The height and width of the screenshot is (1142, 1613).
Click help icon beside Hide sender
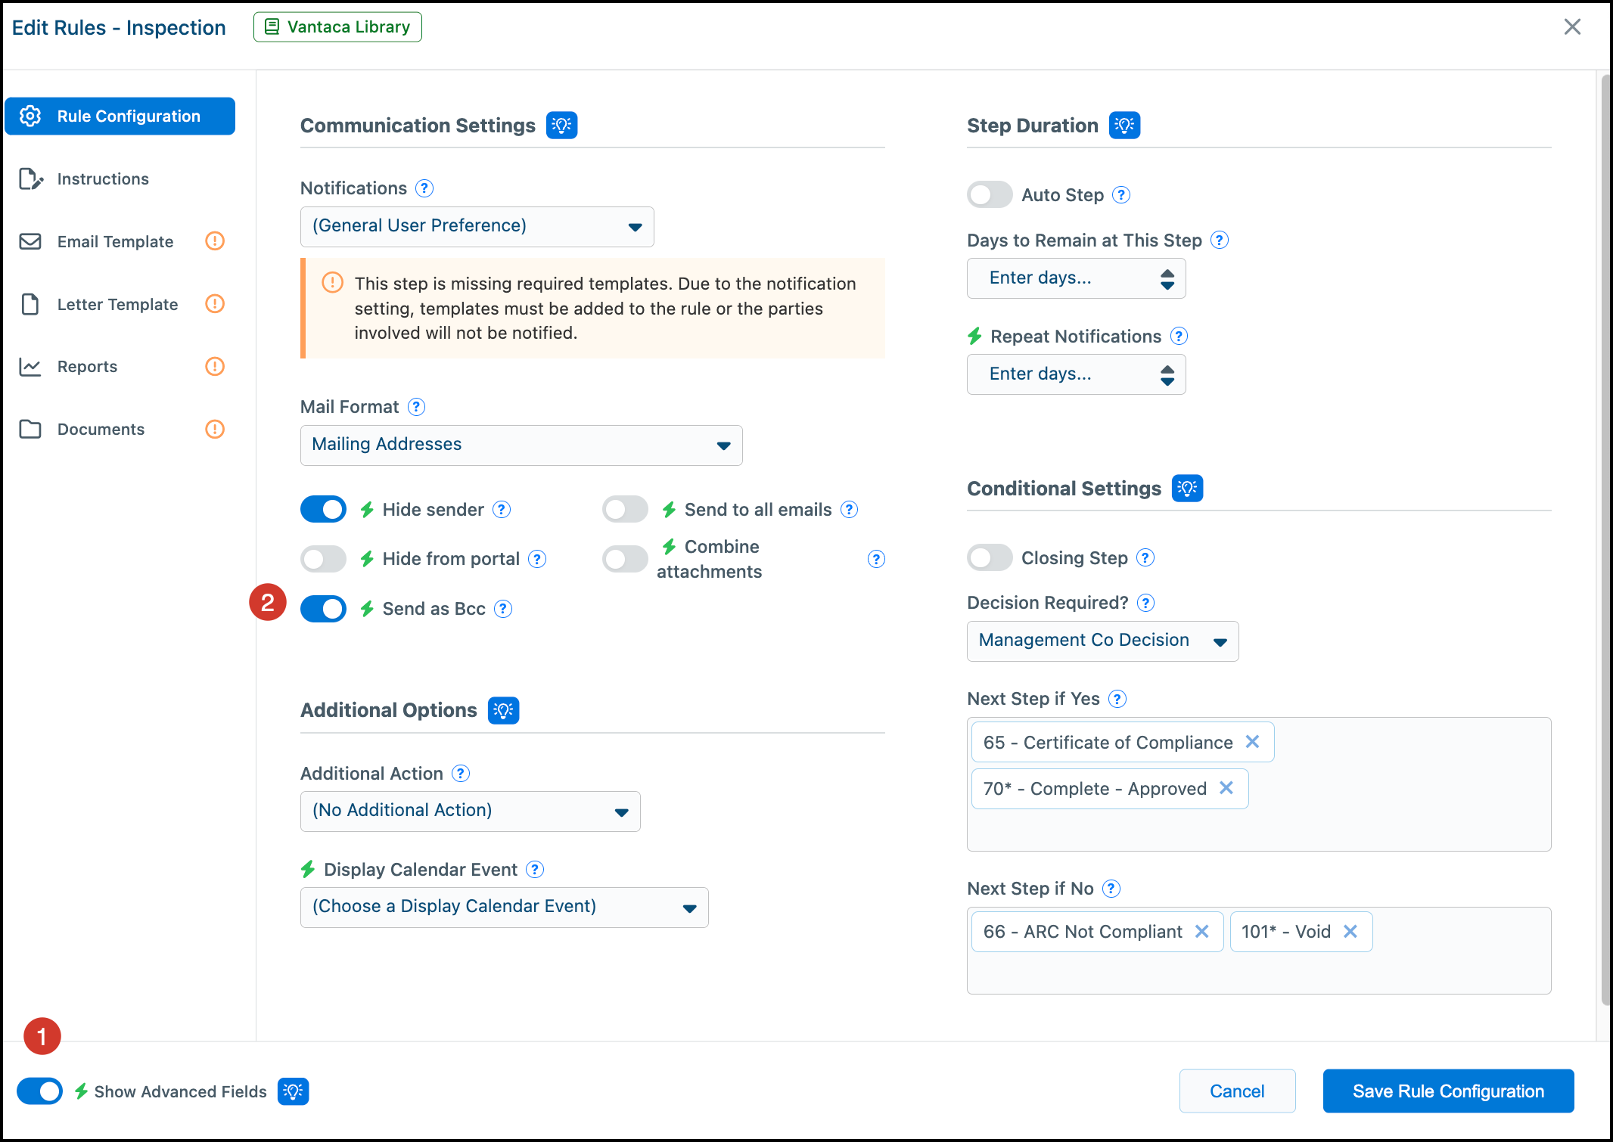click(502, 510)
